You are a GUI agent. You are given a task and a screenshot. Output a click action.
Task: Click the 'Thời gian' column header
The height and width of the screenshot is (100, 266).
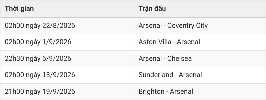tap(67, 9)
